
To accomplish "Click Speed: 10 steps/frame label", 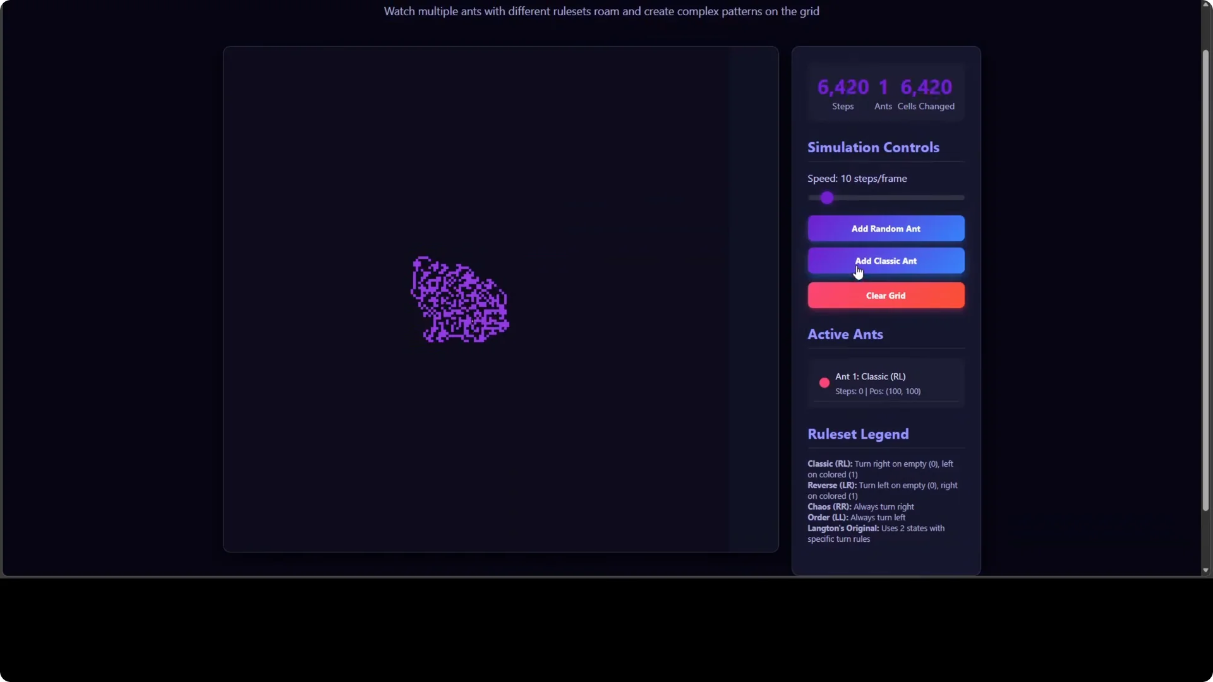I will [x=857, y=179].
